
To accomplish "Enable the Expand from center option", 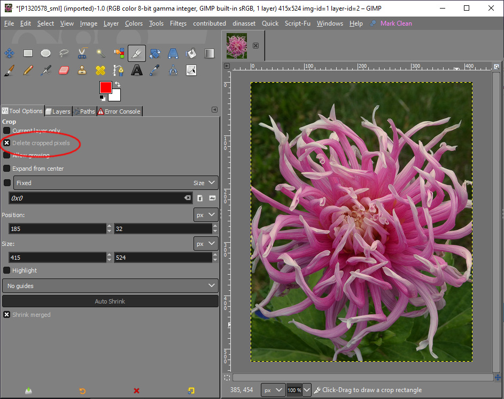I will coord(7,169).
